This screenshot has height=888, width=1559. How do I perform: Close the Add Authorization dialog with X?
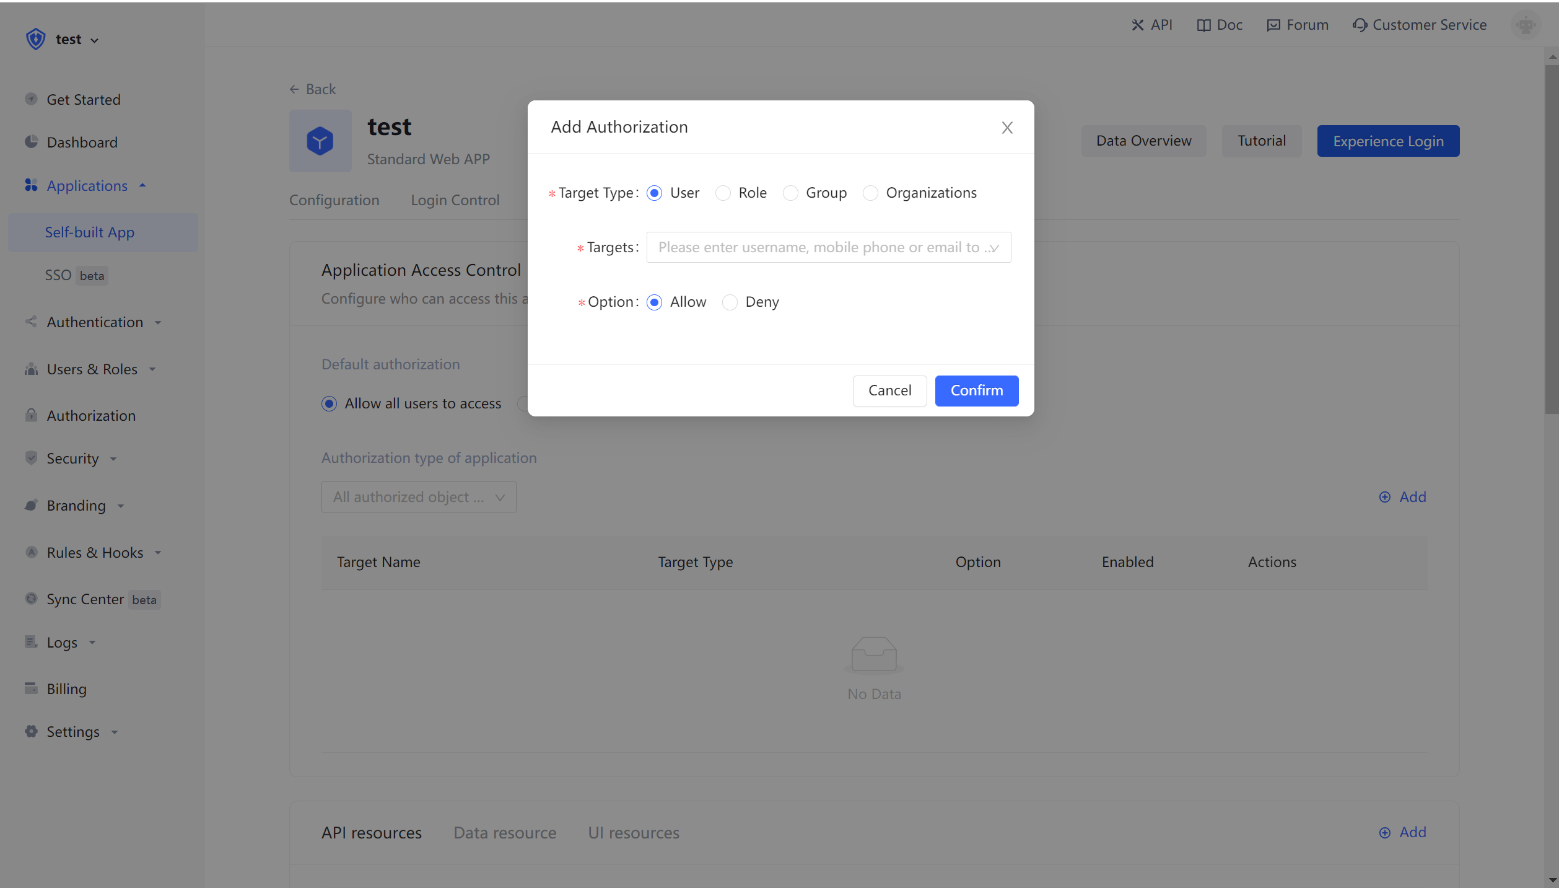1007,128
